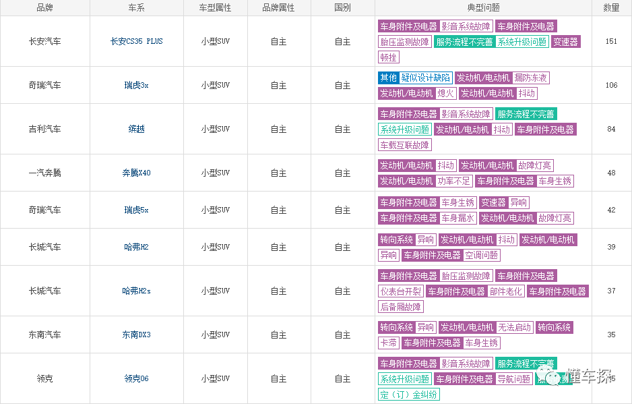
Task: Click the count 48 cell
Action: (611, 173)
